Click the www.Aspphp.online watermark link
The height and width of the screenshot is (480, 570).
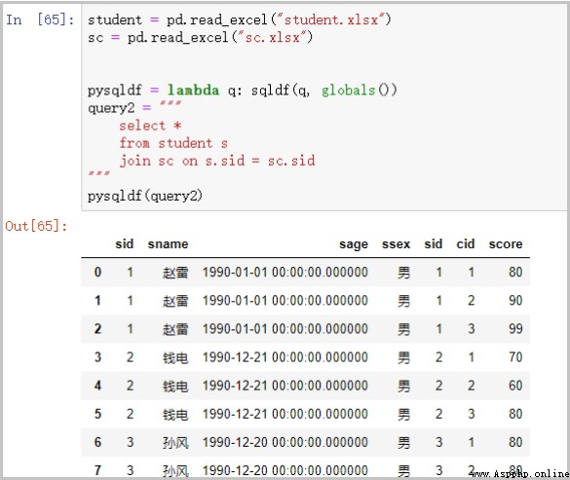coord(519,474)
